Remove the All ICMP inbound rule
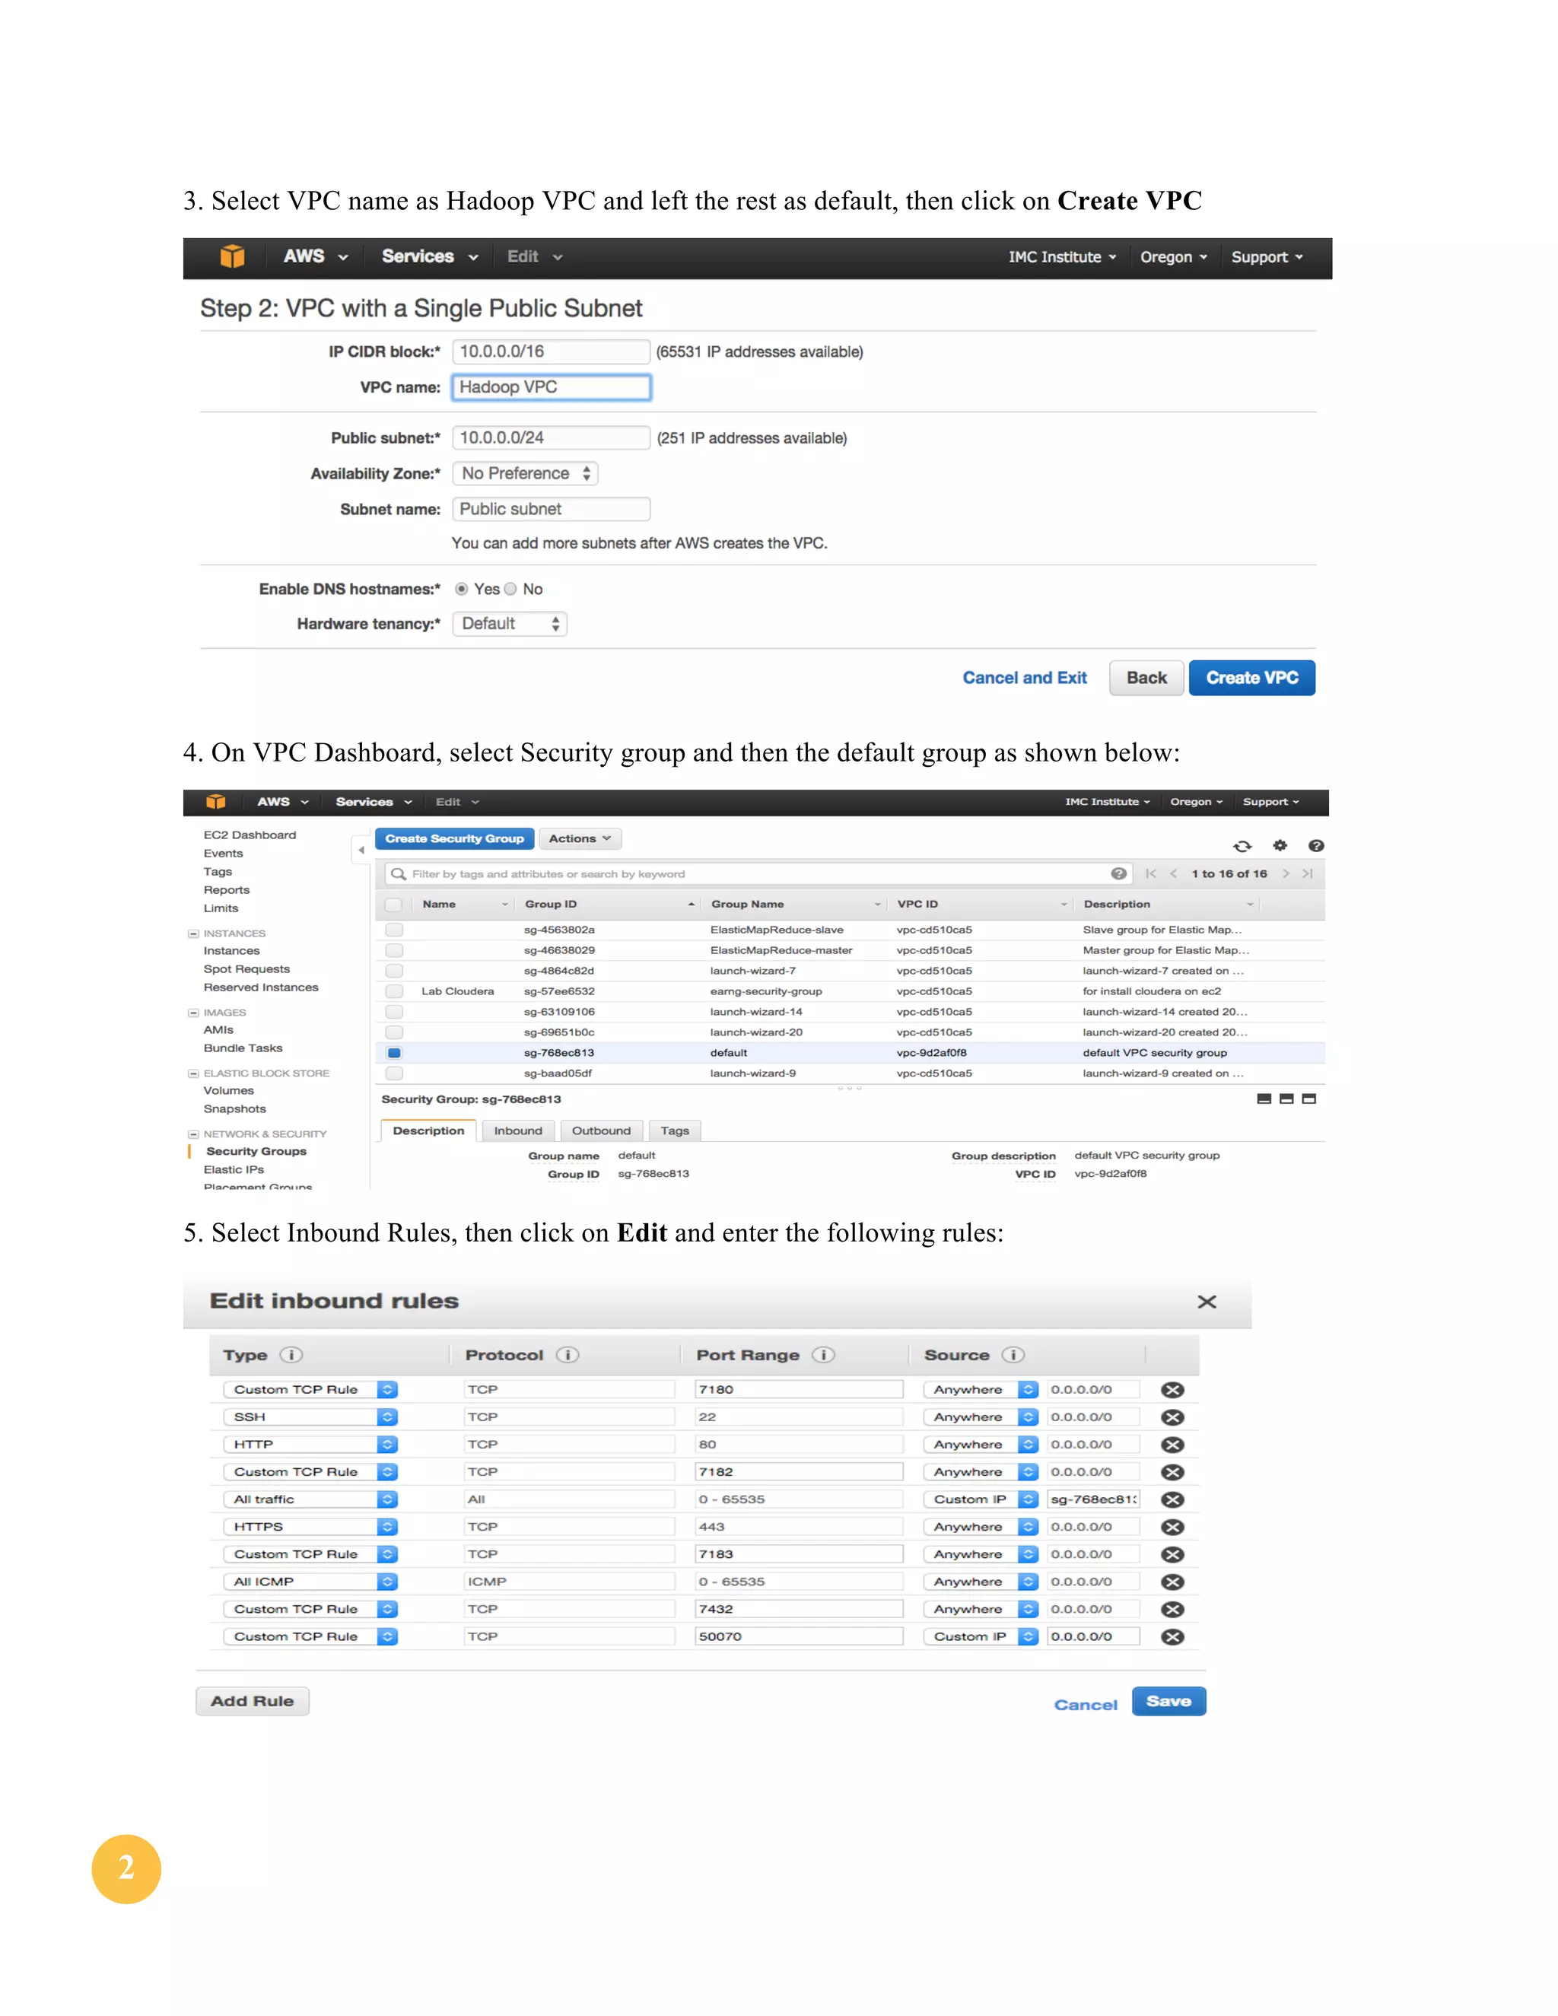The width and height of the screenshot is (1558, 2016). (1172, 1582)
